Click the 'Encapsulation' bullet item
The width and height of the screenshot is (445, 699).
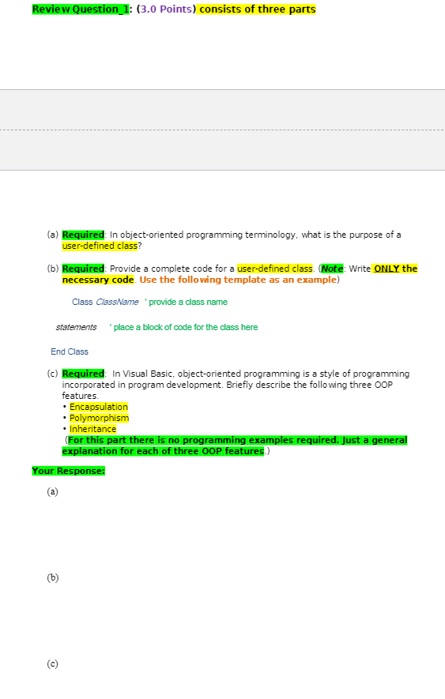point(99,407)
